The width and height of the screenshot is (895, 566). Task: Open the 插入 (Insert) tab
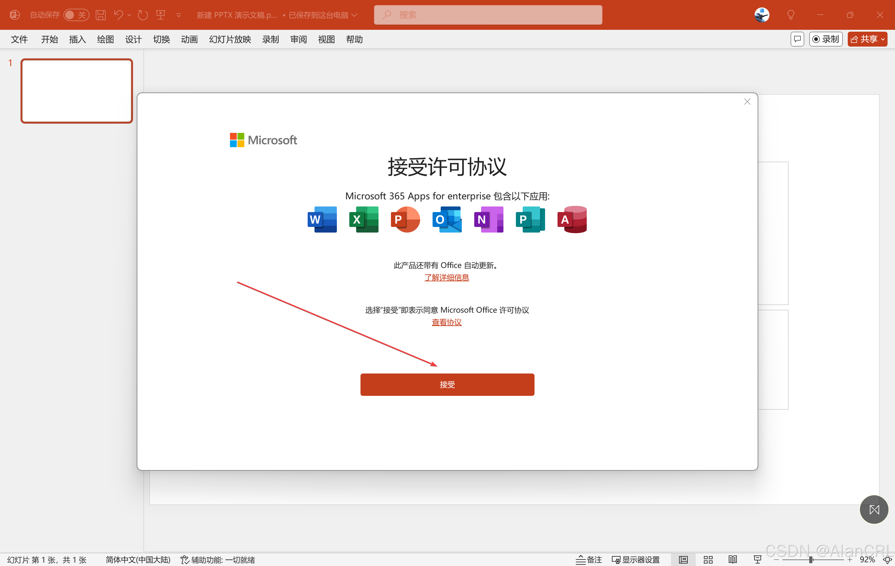click(x=77, y=39)
